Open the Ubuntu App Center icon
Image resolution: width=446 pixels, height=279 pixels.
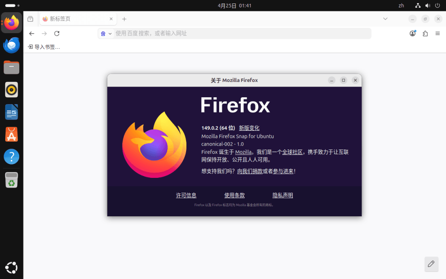coord(12,134)
